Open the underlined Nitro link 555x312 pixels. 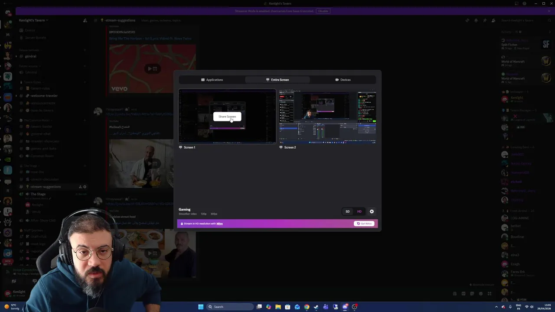219,224
